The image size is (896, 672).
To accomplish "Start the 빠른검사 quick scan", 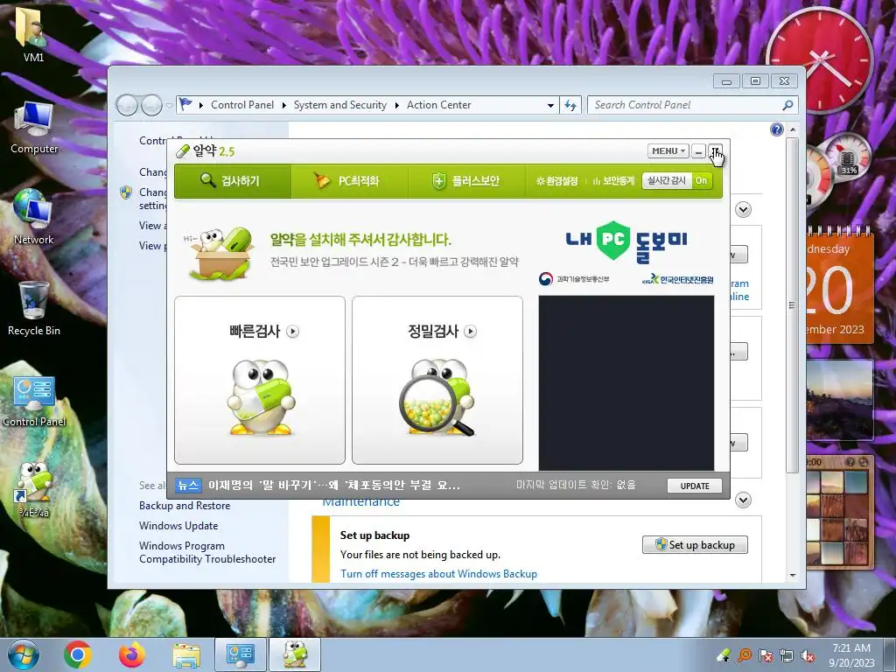I will click(263, 331).
